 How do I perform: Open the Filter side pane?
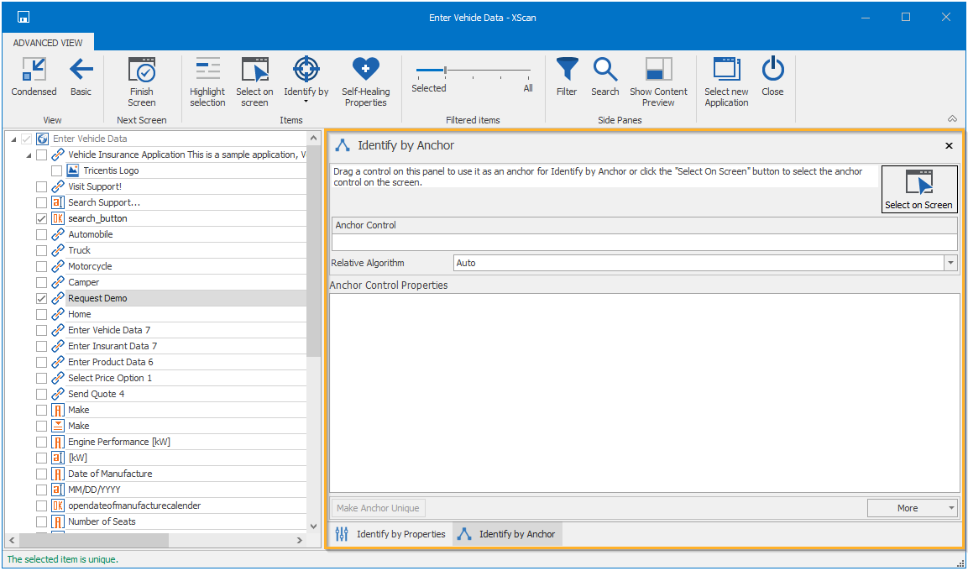567,77
